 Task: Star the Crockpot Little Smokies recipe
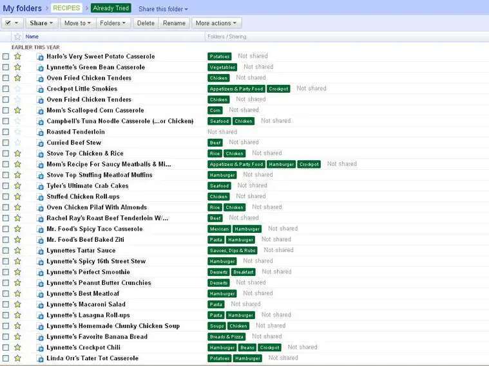(17, 89)
